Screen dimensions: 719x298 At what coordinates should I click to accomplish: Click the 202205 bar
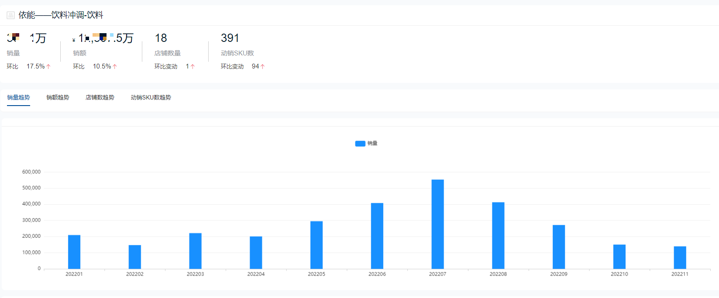point(316,245)
